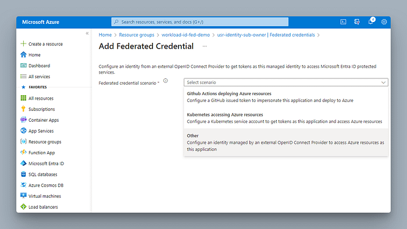The height and width of the screenshot is (229, 407).
Task: Click the Container Apps icon
Action: 23,119
